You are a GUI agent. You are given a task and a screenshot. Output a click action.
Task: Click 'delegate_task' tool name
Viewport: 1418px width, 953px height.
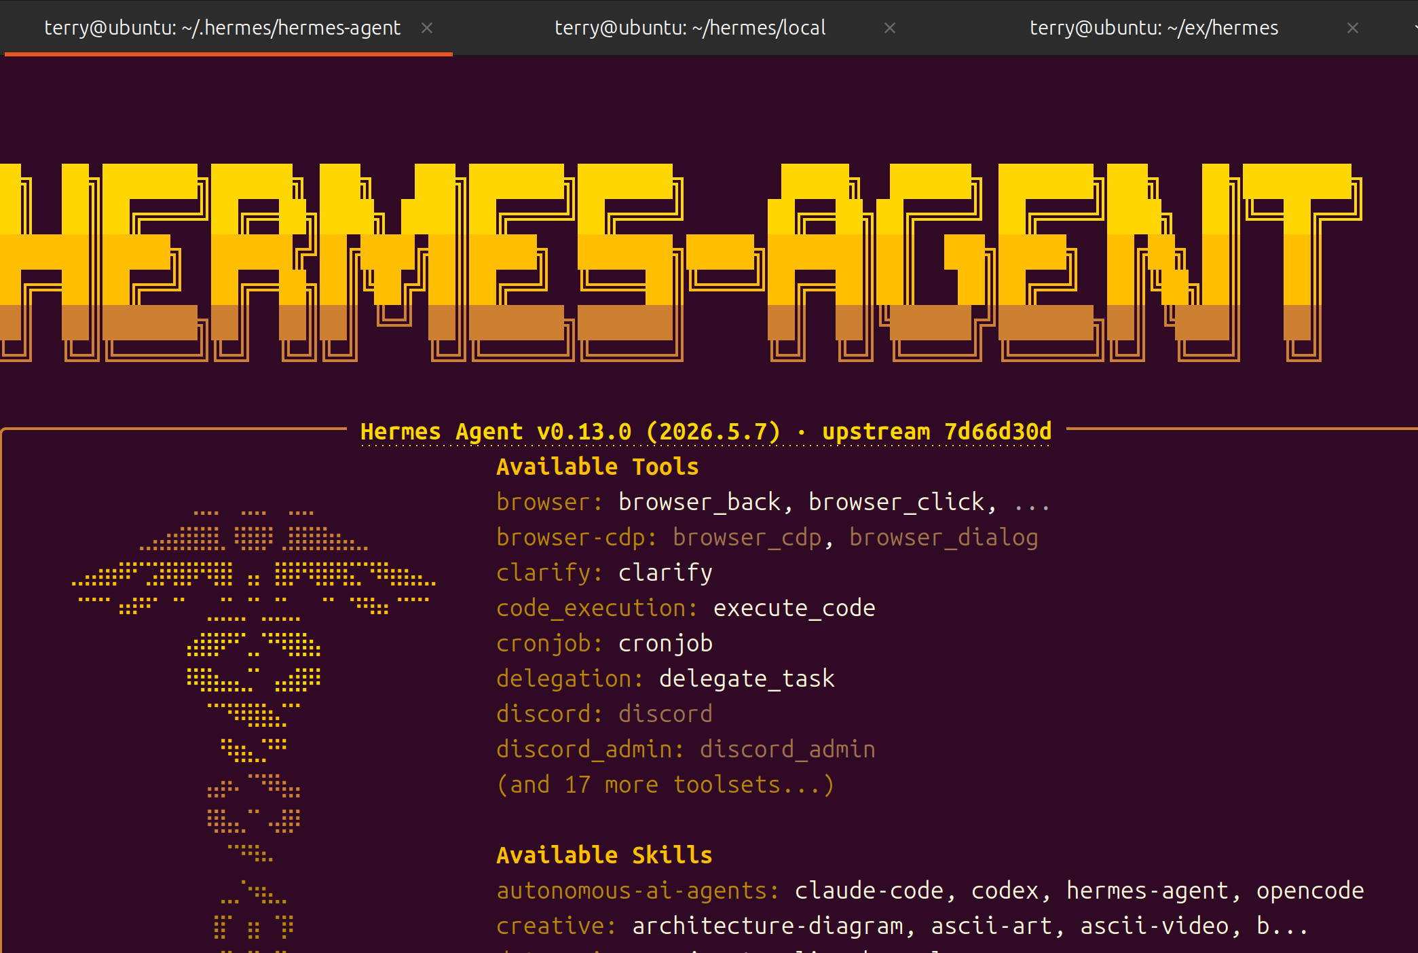747,679
